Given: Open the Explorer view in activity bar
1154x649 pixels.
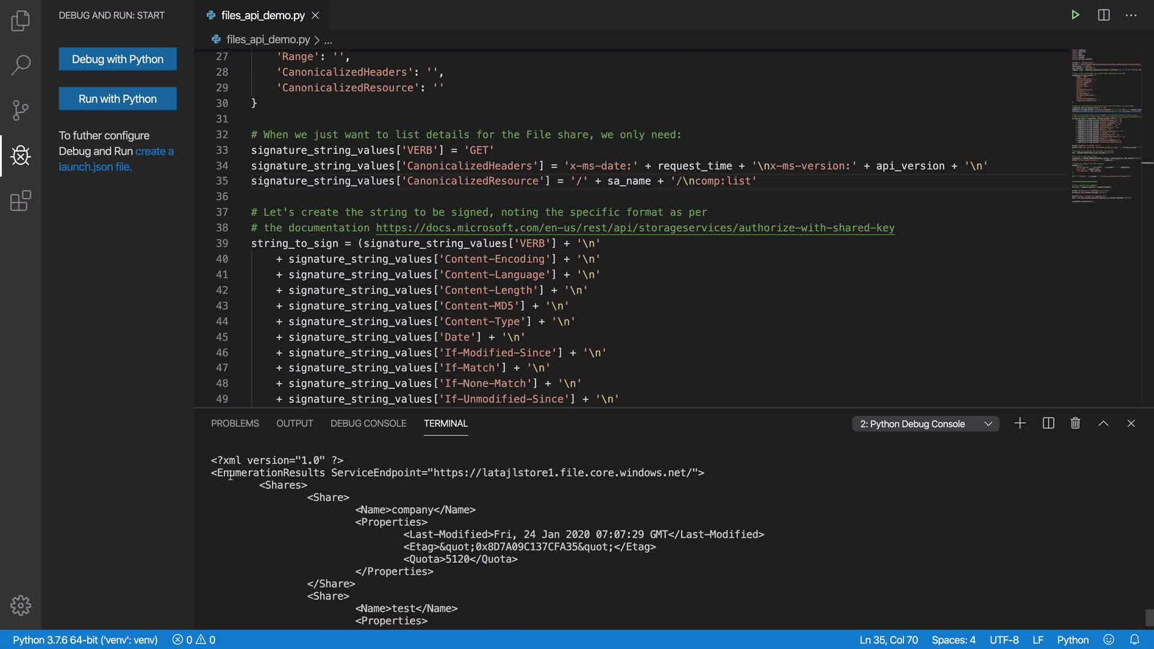Looking at the screenshot, I should click(20, 21).
